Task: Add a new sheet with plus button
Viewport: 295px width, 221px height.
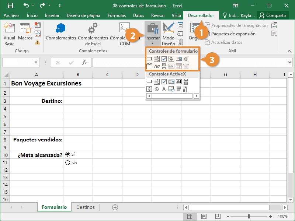Action: click(115, 207)
